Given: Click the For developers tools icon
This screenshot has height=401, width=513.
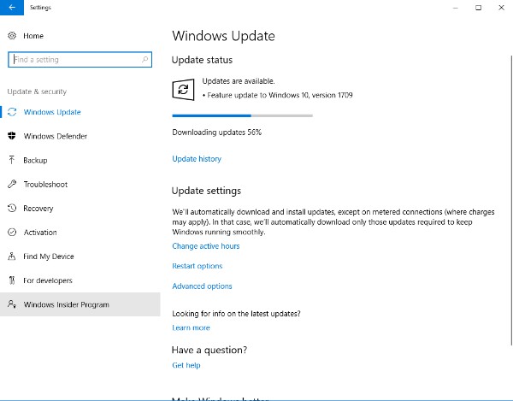Looking at the screenshot, I should 12,280.
